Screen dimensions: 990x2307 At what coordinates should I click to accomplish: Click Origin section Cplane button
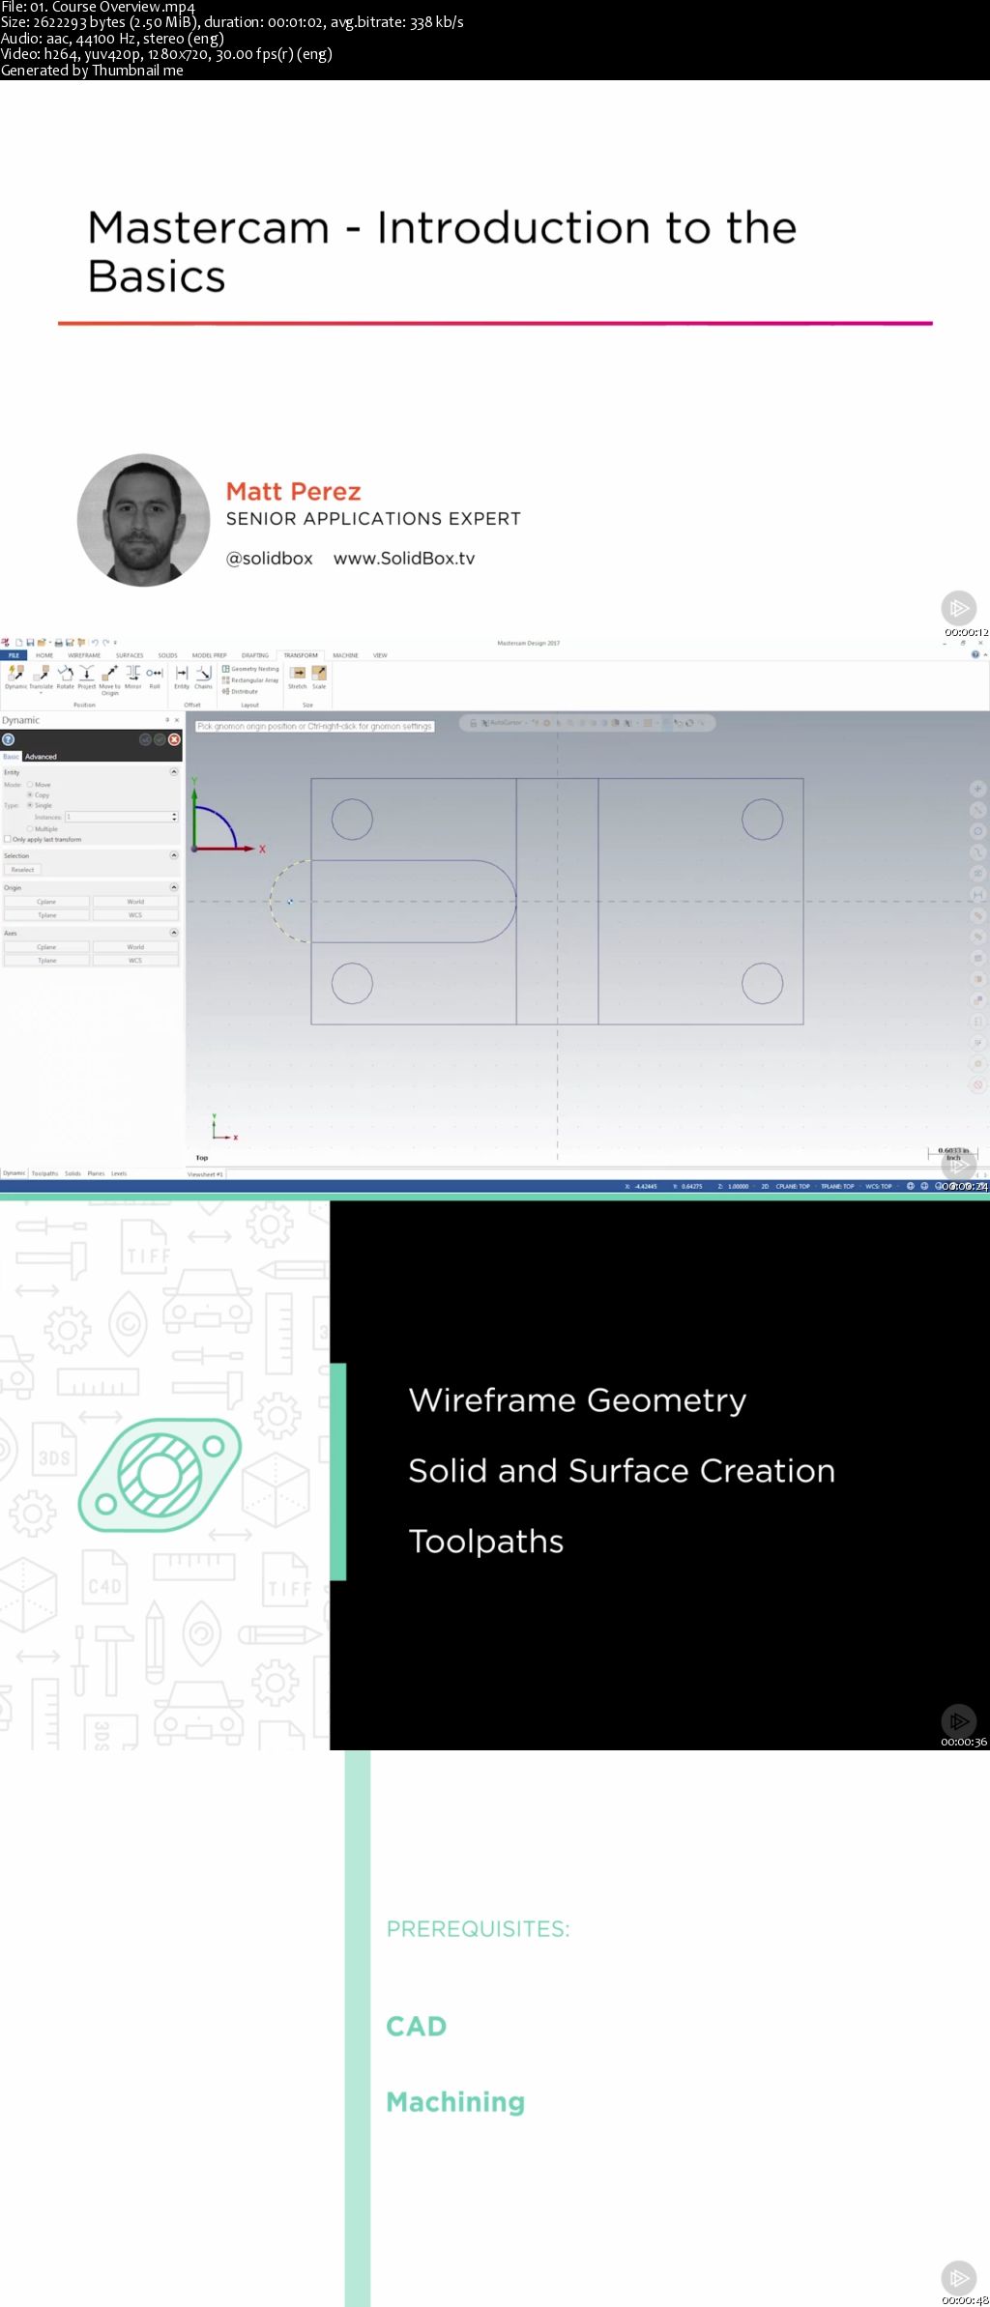(x=46, y=902)
